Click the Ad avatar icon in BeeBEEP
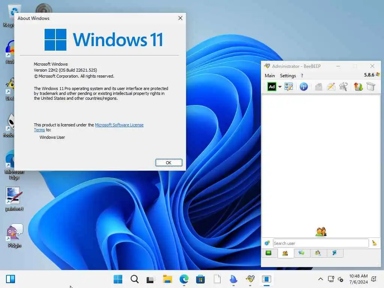 271,87
